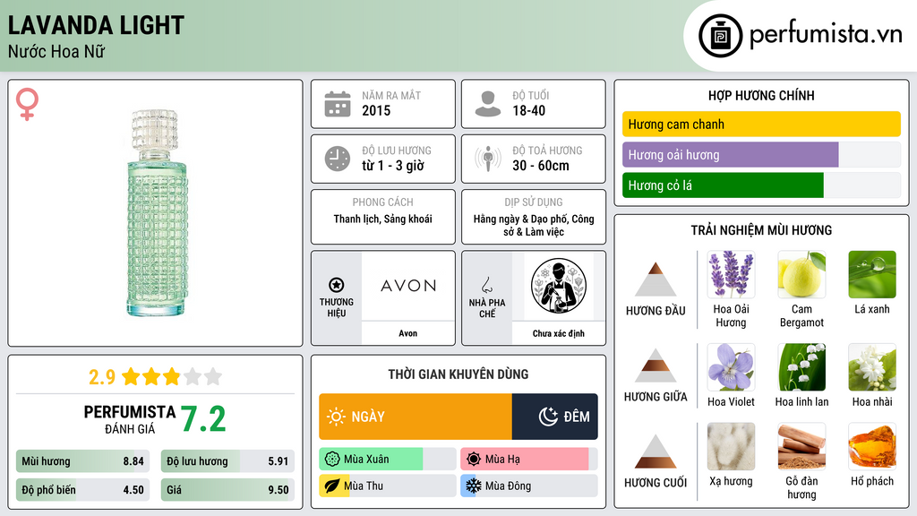Click the Lavanda Light perfume bottle image
917x516 pixels.
coord(157,213)
